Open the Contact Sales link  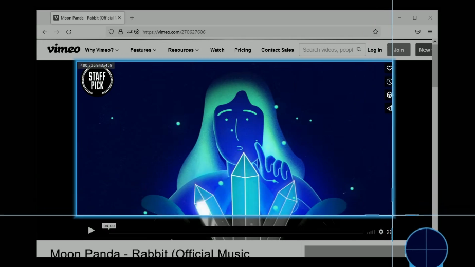point(278,50)
